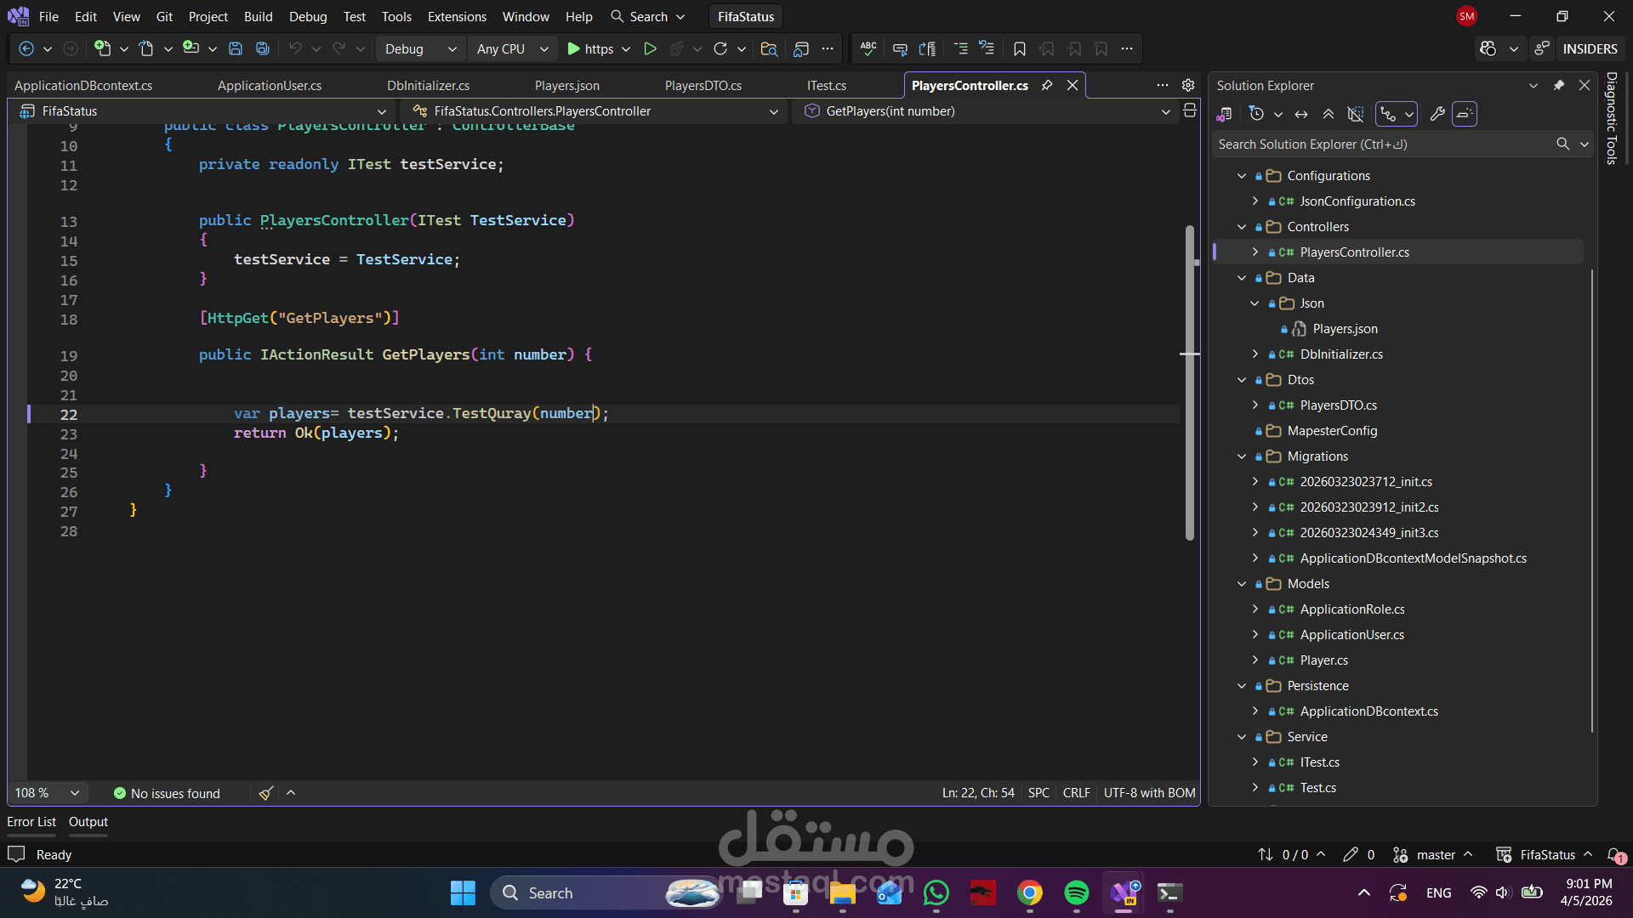Switch to DbInitializer.cs tab
The height and width of the screenshot is (918, 1633).
[x=428, y=85]
